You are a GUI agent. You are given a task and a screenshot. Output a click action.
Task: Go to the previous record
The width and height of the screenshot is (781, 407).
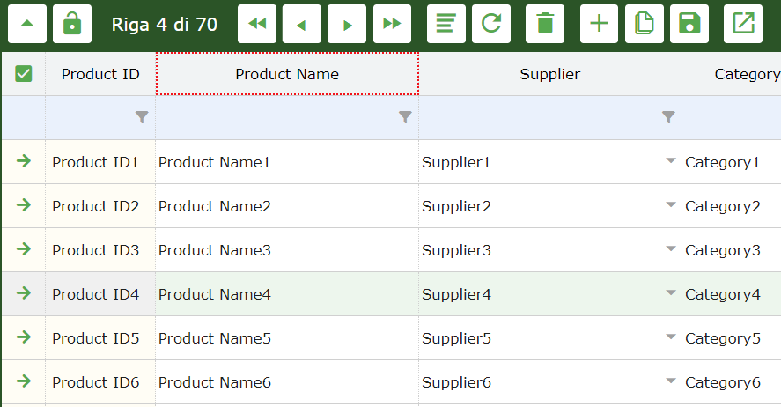coord(302,24)
